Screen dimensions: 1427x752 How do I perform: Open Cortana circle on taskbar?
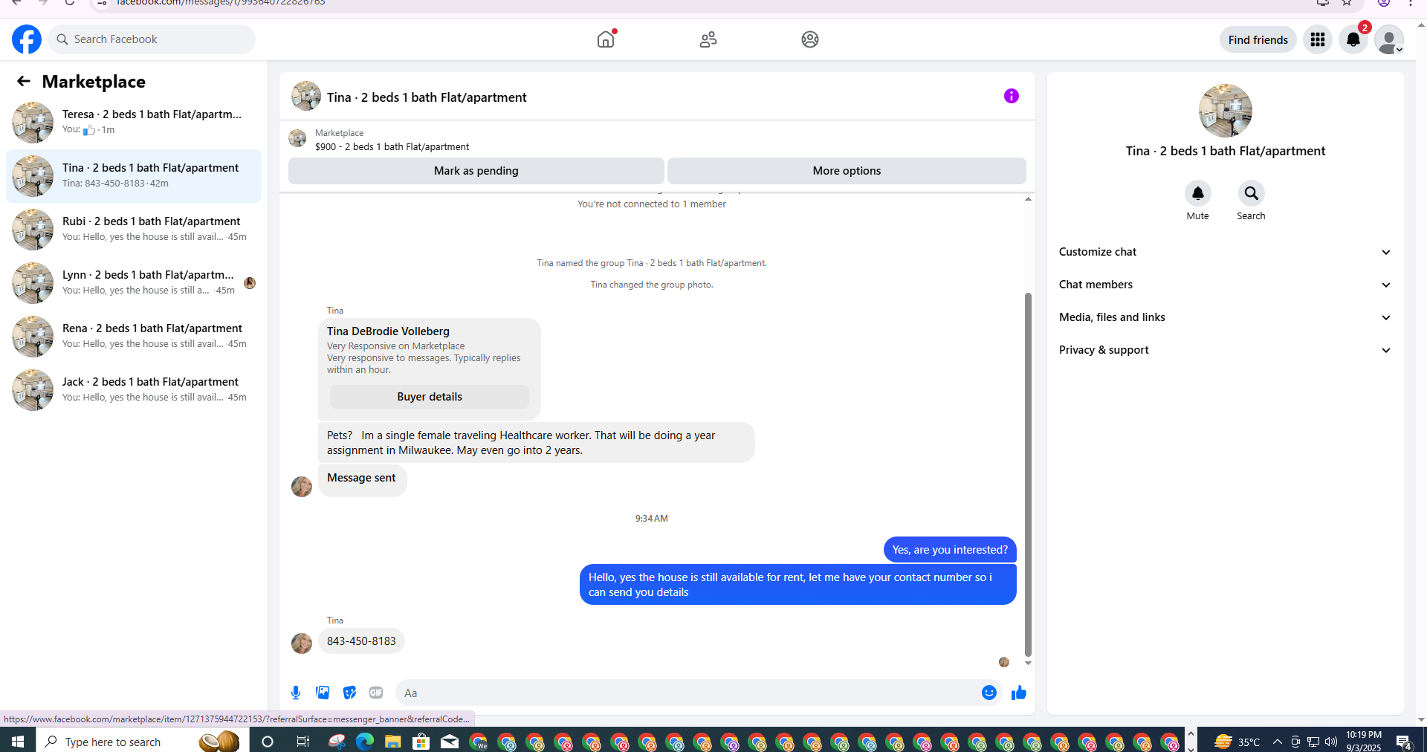point(268,742)
